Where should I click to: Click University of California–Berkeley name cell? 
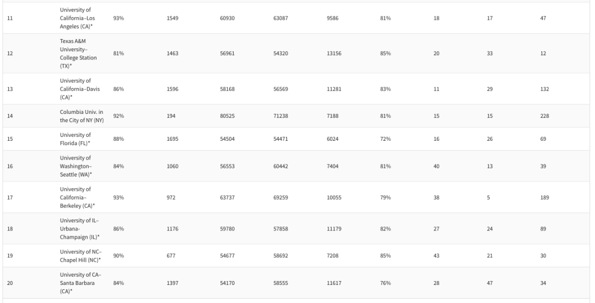coord(78,197)
